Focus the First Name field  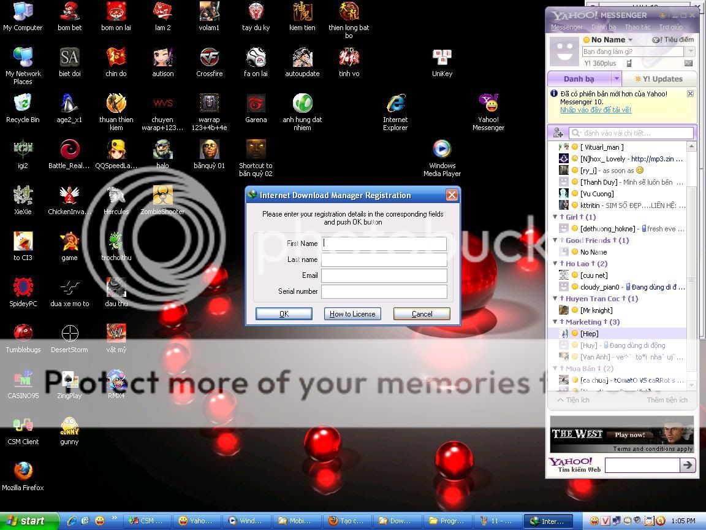click(x=384, y=244)
